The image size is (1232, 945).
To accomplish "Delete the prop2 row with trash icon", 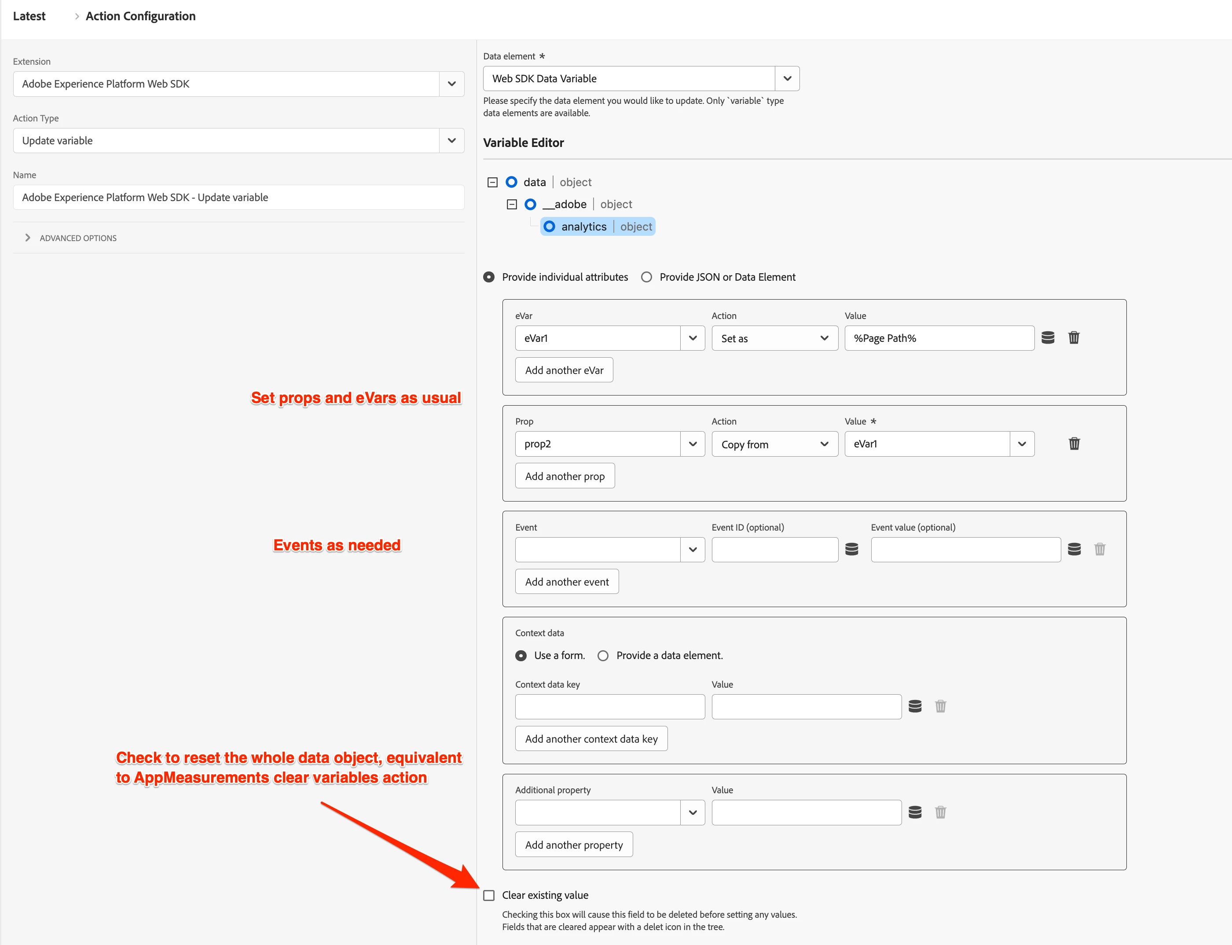I will click(1074, 444).
